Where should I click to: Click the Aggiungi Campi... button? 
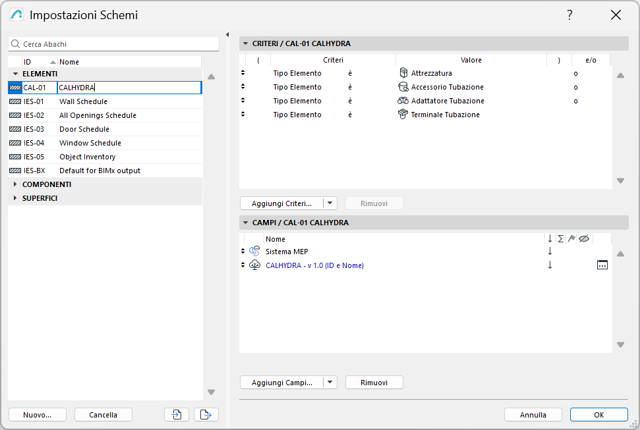281,383
